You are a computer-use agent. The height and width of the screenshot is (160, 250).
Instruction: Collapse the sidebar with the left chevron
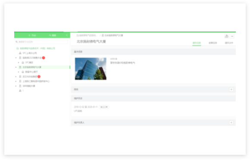click(67, 35)
